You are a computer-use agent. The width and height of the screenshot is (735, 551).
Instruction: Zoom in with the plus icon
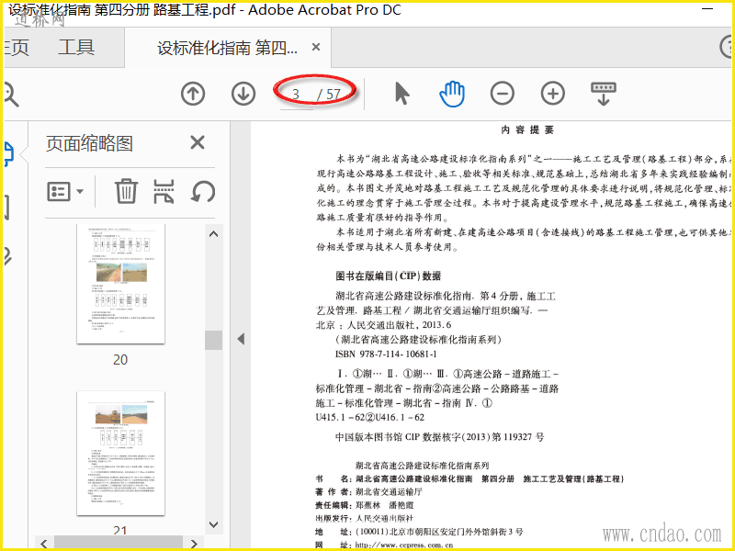[553, 94]
